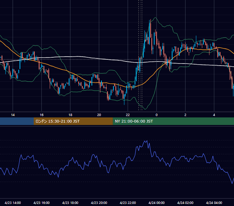This screenshot has width=234, height=206.
Task: Click the 2 hour label on price chart axis
Action: pos(185,115)
